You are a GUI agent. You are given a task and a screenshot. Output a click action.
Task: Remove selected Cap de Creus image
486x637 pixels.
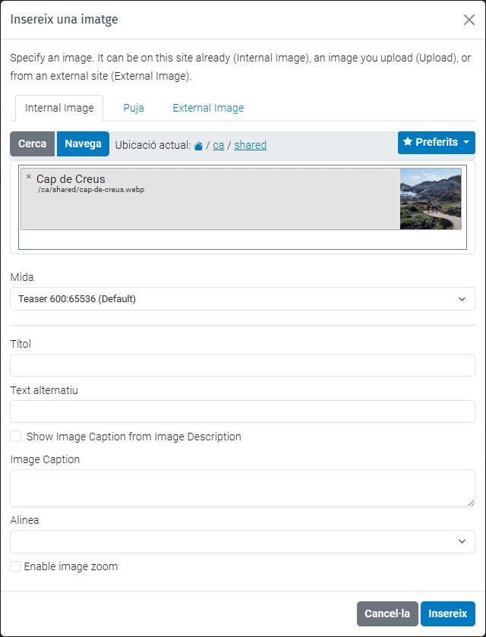coord(29,177)
